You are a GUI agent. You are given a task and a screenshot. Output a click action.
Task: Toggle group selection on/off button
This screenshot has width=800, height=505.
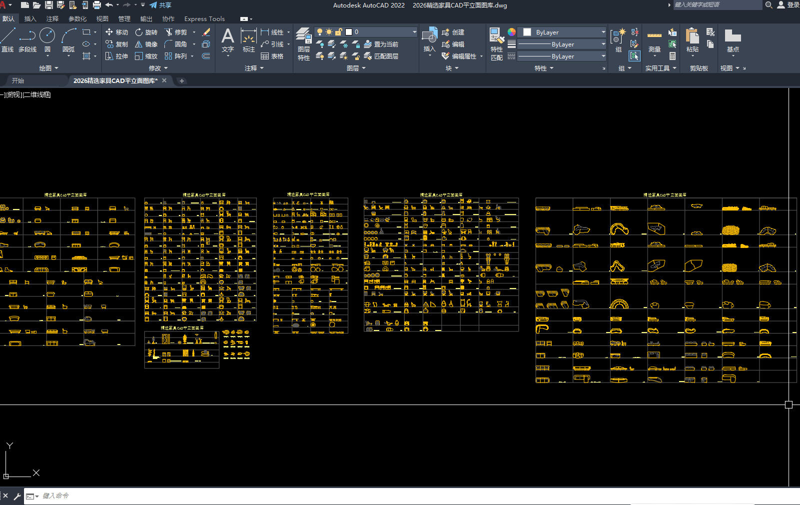tap(634, 56)
